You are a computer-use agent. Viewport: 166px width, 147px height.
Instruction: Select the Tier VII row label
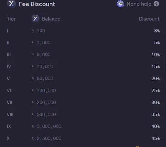[x=9, y=102]
